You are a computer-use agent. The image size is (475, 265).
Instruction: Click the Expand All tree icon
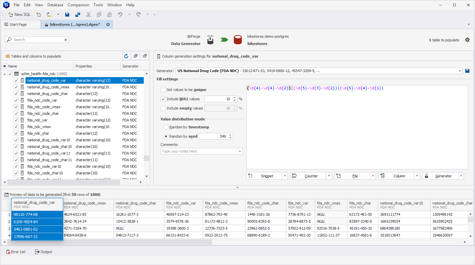click(135, 56)
